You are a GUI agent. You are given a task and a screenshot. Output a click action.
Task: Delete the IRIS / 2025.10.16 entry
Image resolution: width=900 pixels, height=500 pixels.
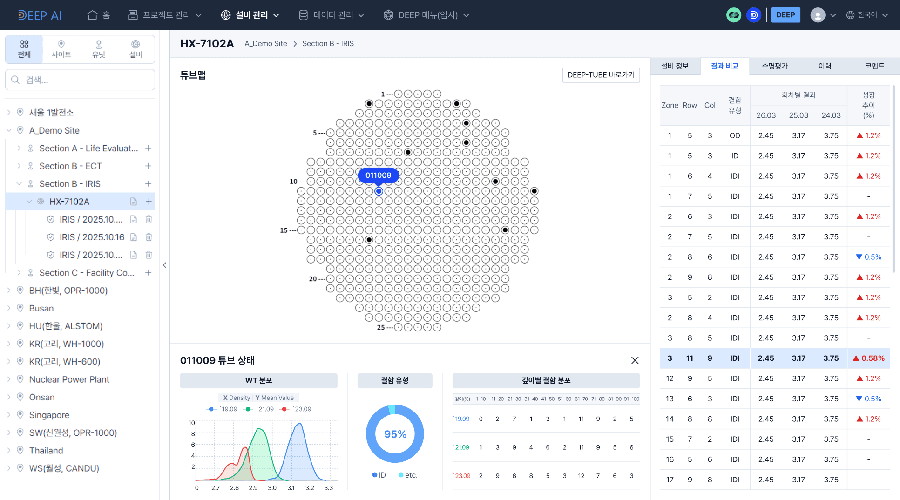pos(149,237)
